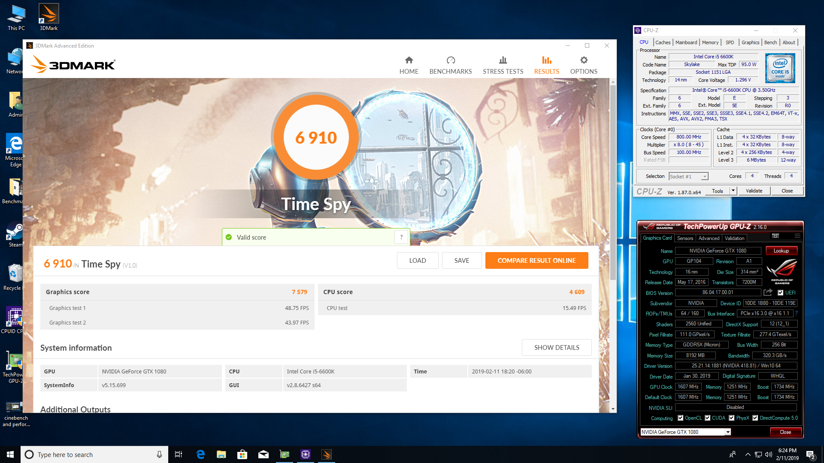This screenshot has width=824, height=463.
Task: Expand the Socket #1 selection combo box
Action: (704, 177)
